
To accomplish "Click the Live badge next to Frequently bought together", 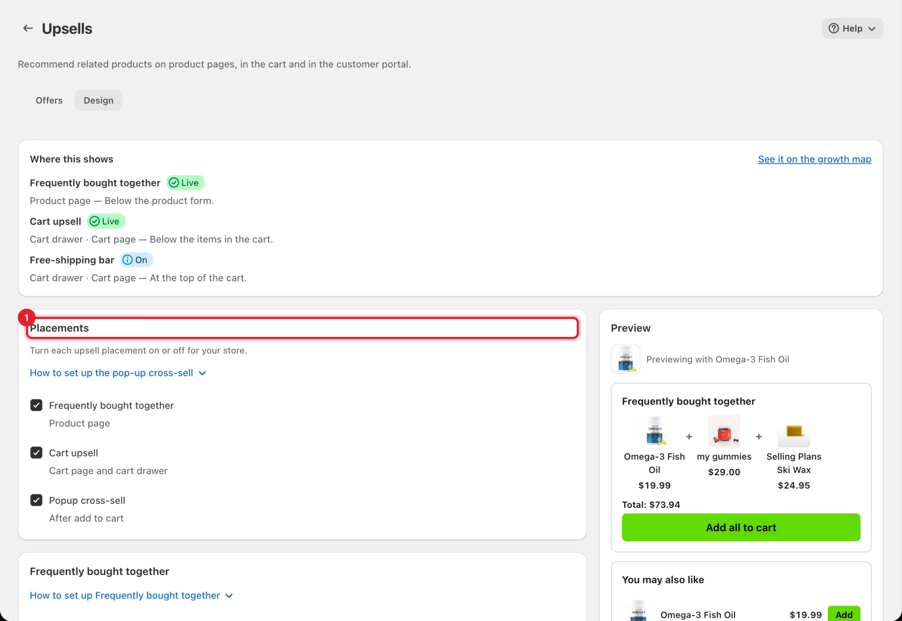I will point(185,182).
